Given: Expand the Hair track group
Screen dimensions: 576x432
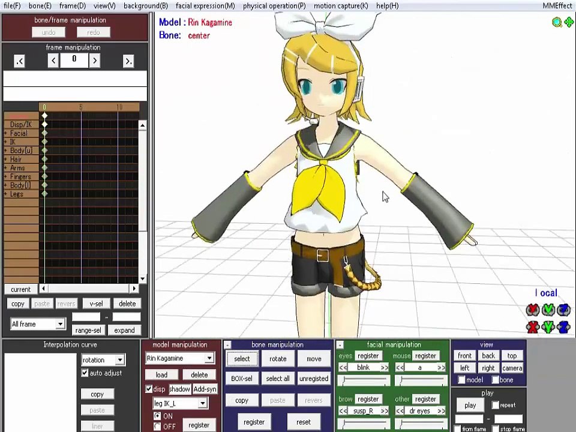Looking at the screenshot, I should pyautogui.click(x=5, y=160).
